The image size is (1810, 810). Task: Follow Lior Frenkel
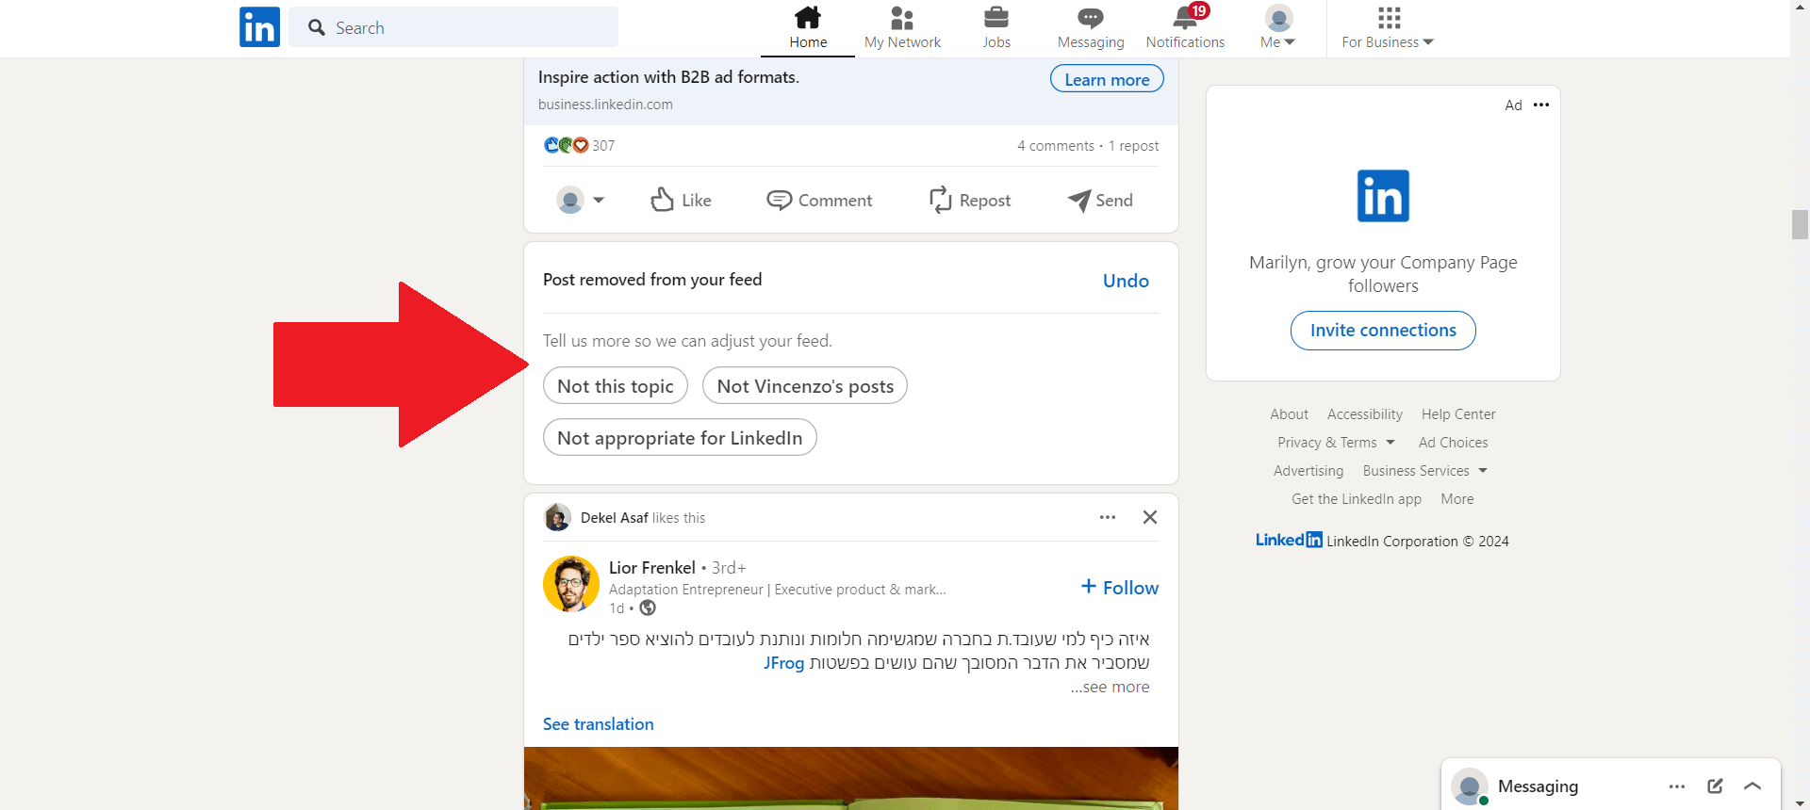coord(1120,588)
